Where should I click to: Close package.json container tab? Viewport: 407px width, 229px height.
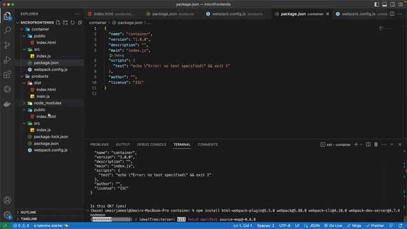(328, 14)
